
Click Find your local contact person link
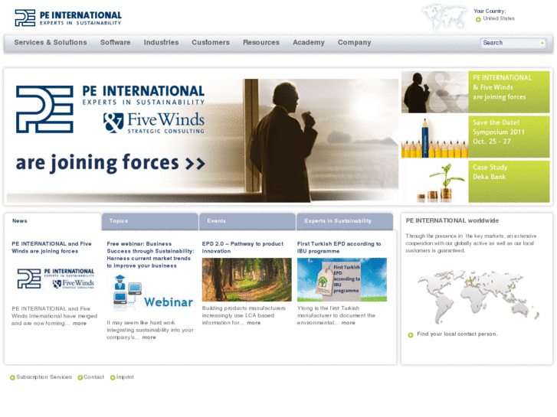[x=457, y=334]
